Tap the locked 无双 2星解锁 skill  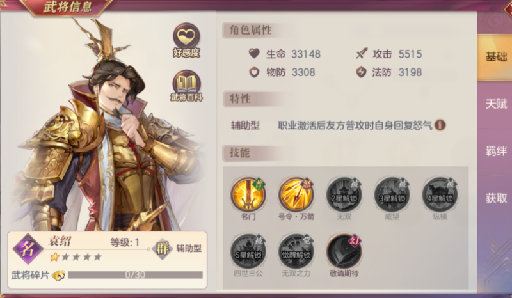tap(344, 195)
